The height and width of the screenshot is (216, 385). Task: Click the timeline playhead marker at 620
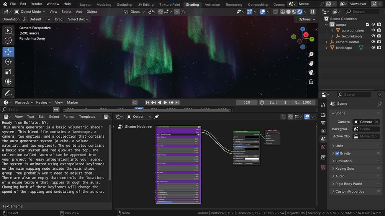139,109
